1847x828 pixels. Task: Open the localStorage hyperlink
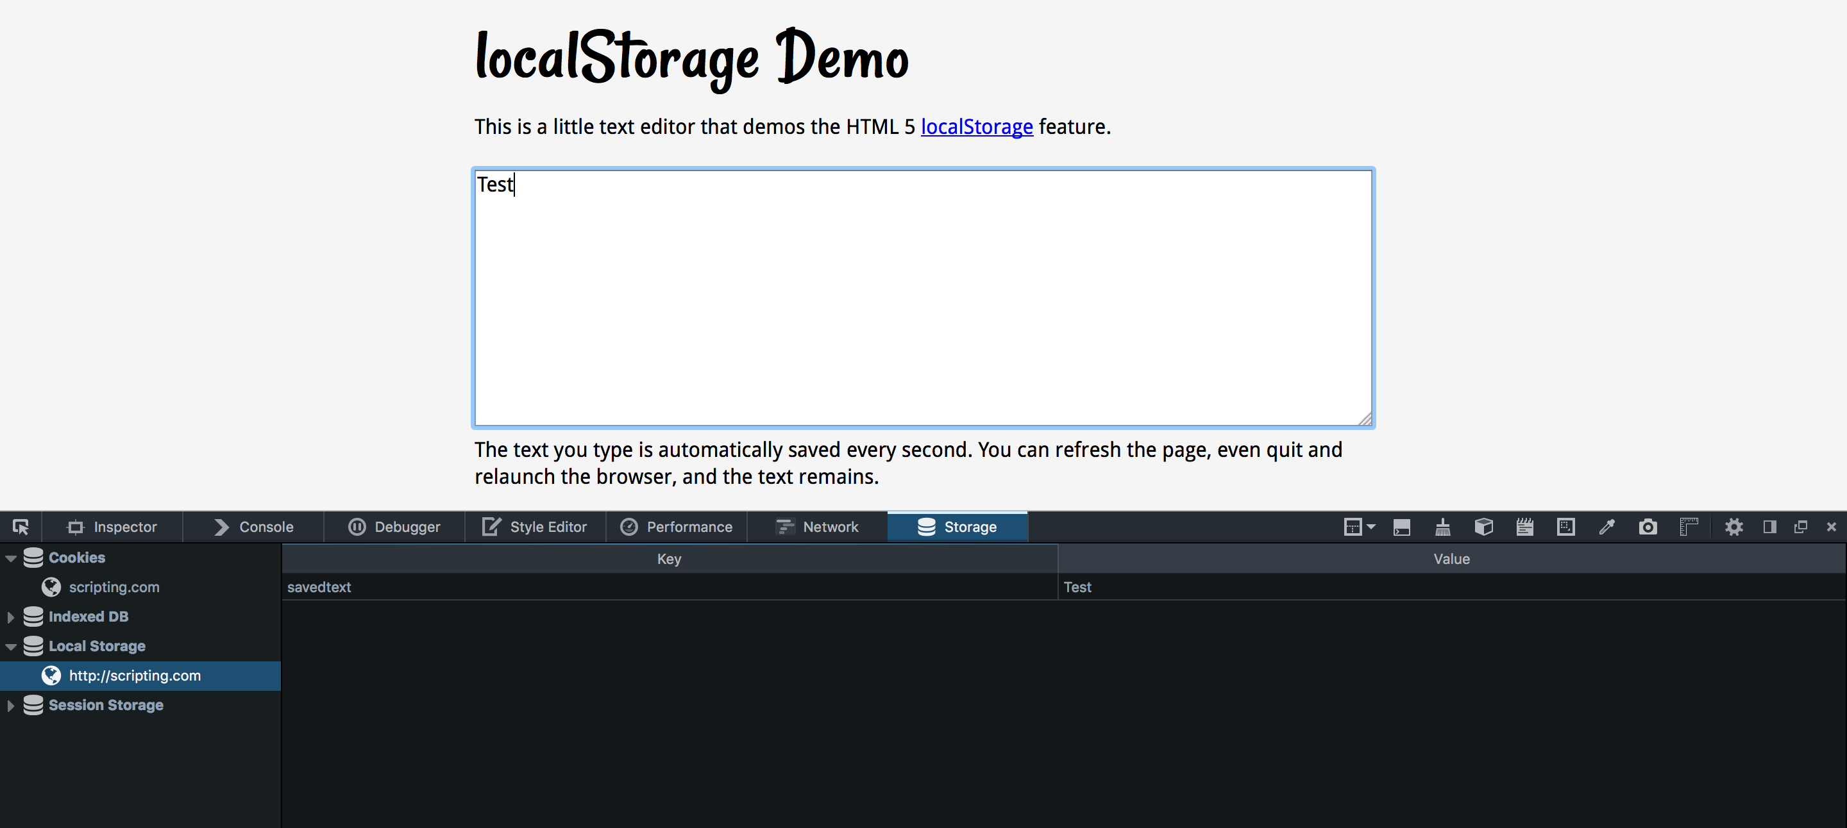(977, 127)
